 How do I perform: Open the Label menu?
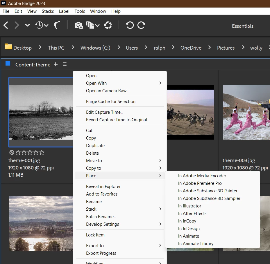(64, 11)
